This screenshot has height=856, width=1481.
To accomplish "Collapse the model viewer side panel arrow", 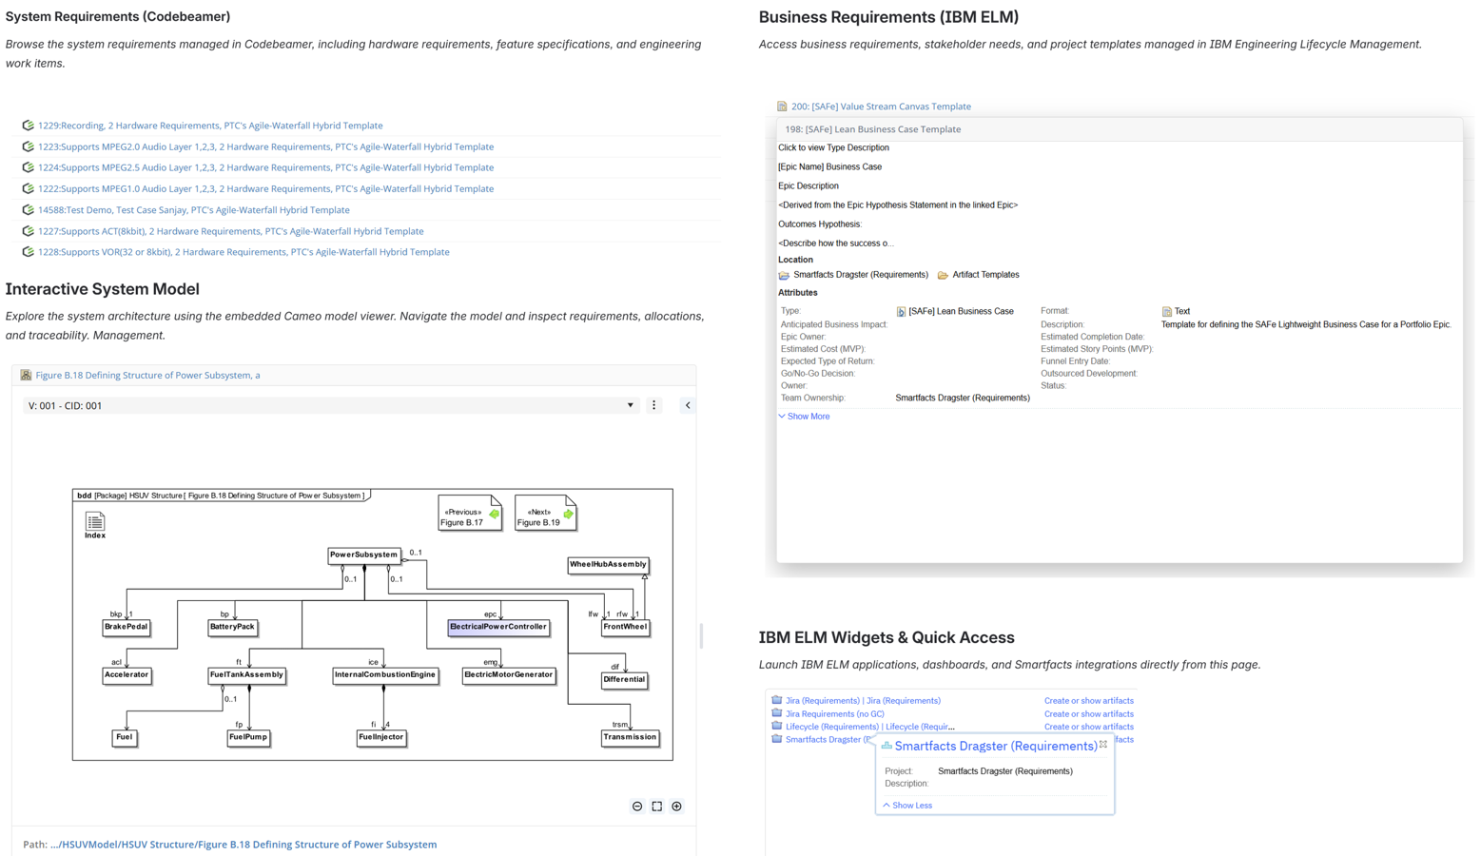I will pos(688,405).
